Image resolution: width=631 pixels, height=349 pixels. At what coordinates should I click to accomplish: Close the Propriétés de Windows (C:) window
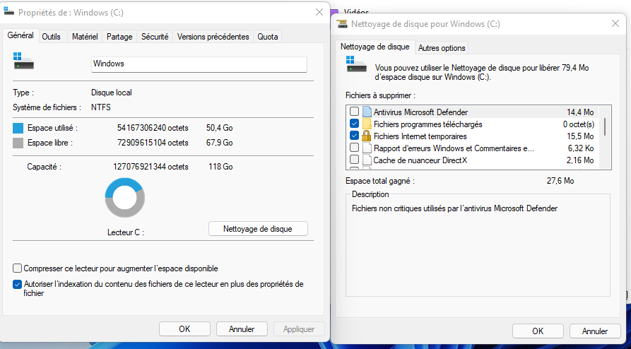[x=319, y=12]
